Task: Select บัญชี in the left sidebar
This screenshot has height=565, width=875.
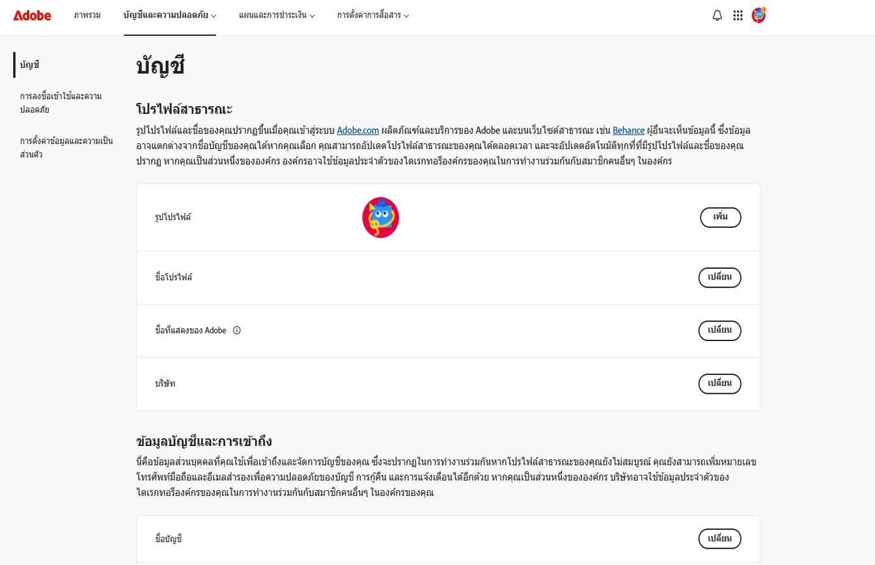Action: click(30, 65)
